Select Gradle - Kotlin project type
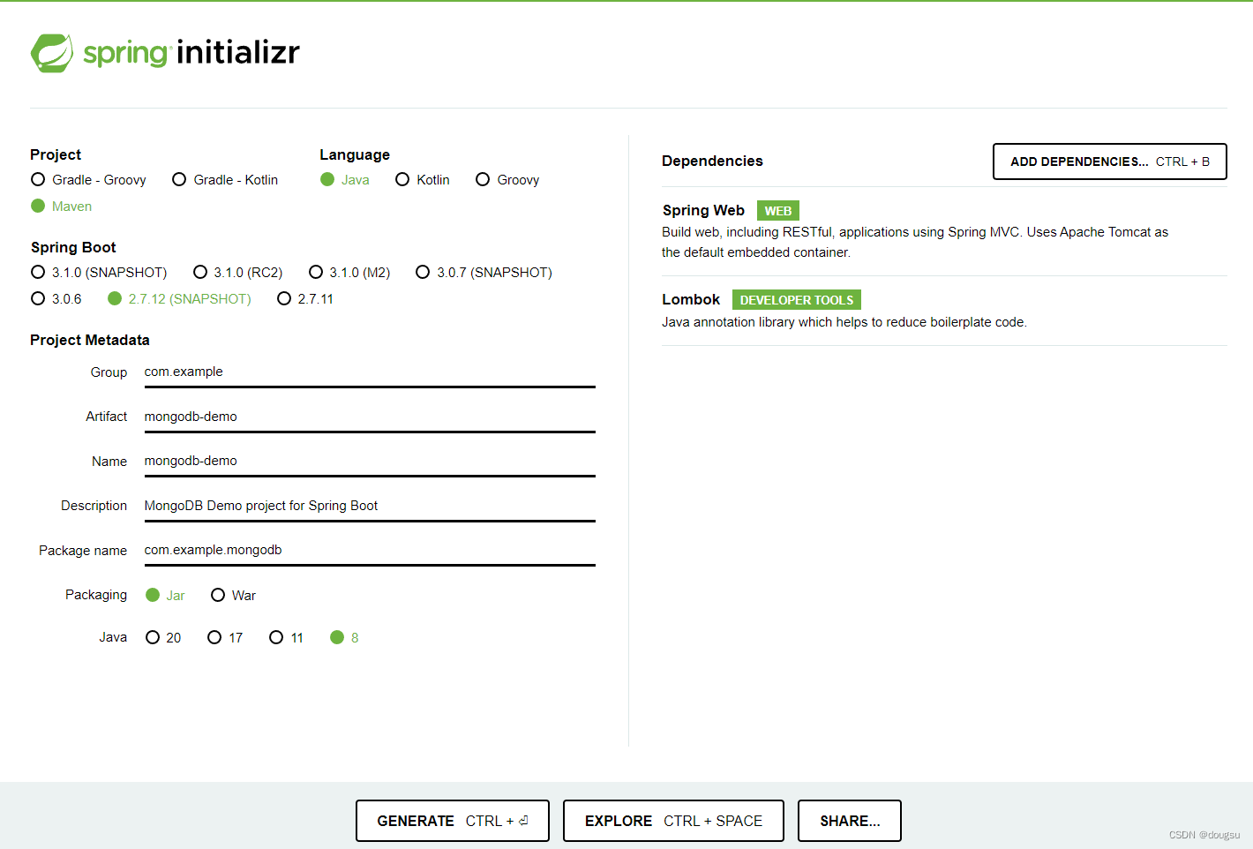 click(x=225, y=180)
